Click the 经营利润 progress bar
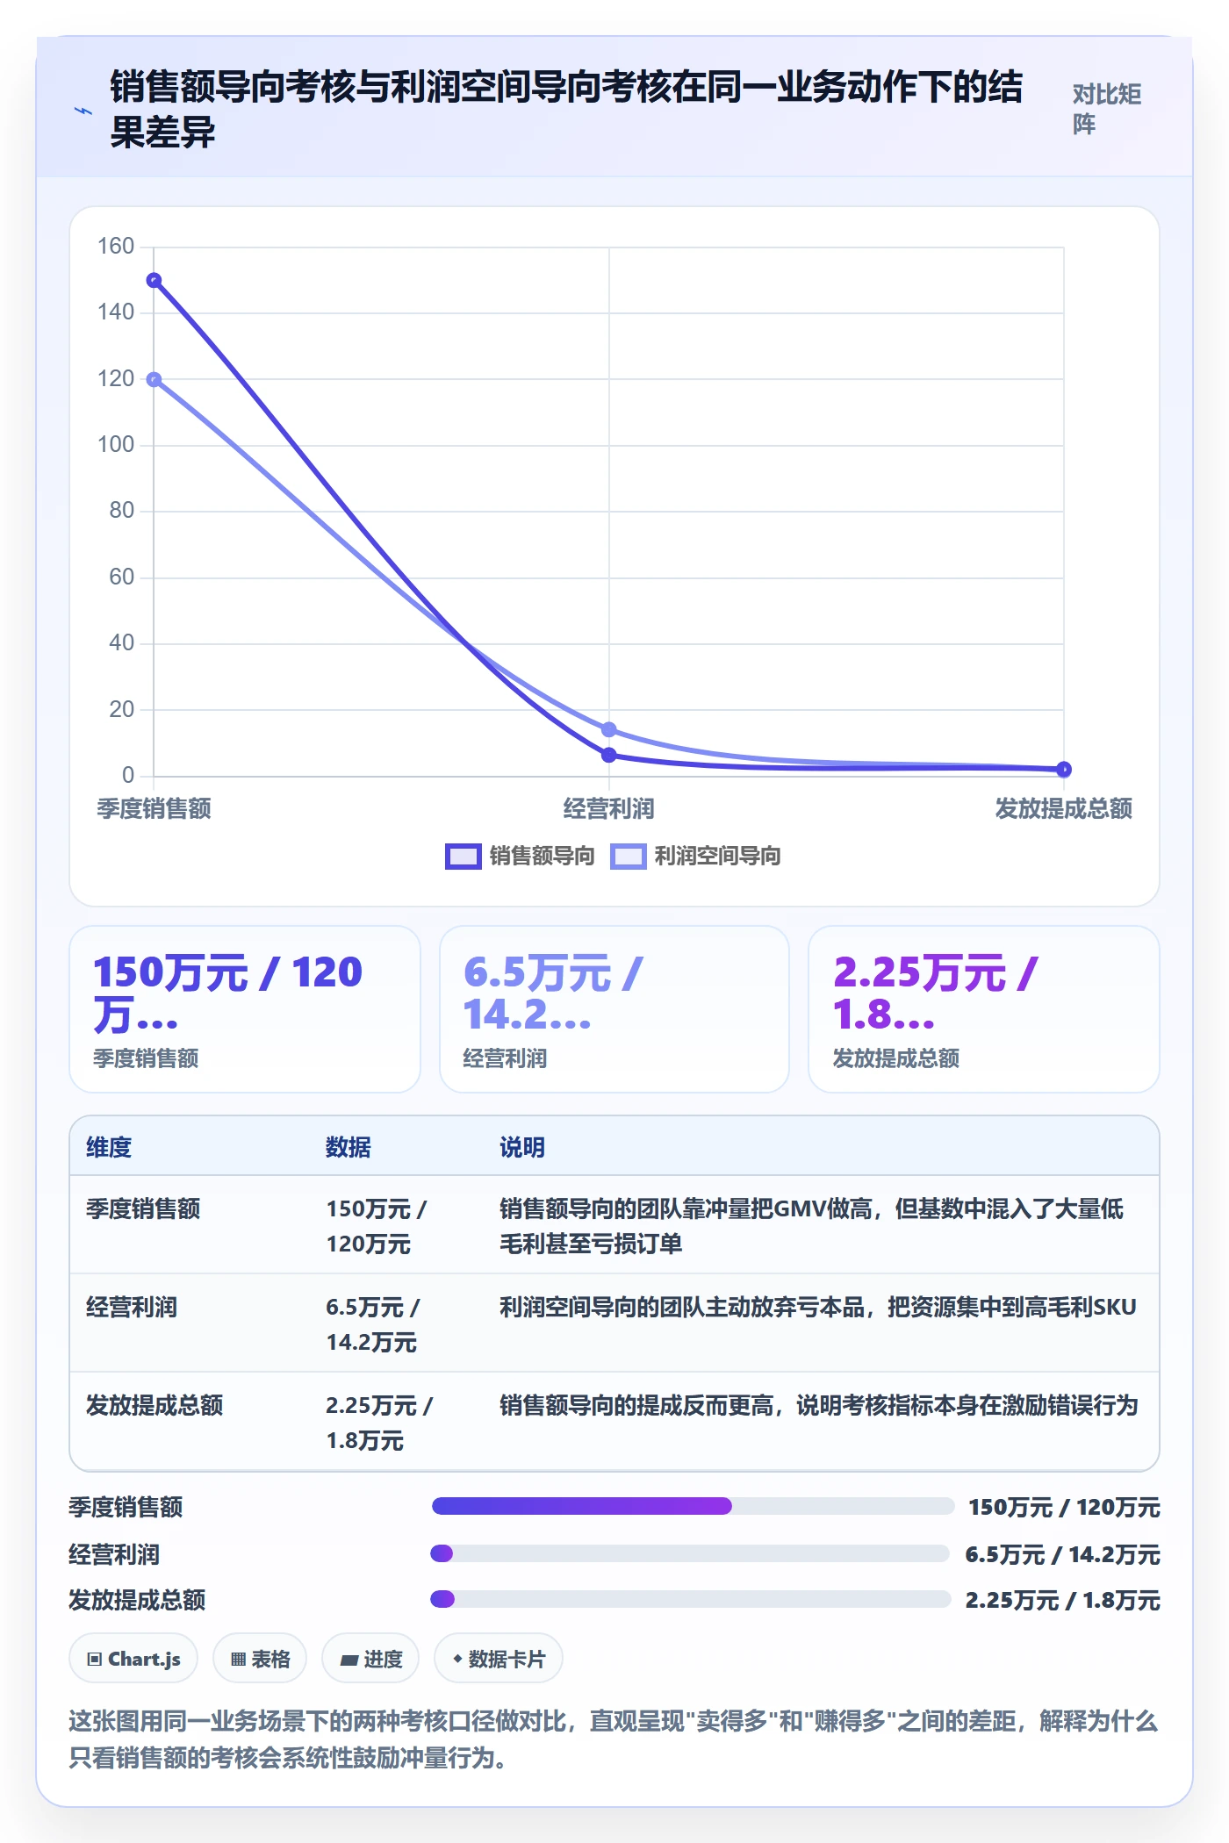The width and height of the screenshot is (1229, 1843). pyautogui.click(x=690, y=1553)
